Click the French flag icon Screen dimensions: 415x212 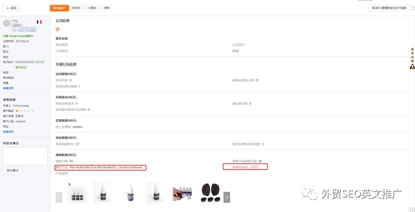(39, 22)
